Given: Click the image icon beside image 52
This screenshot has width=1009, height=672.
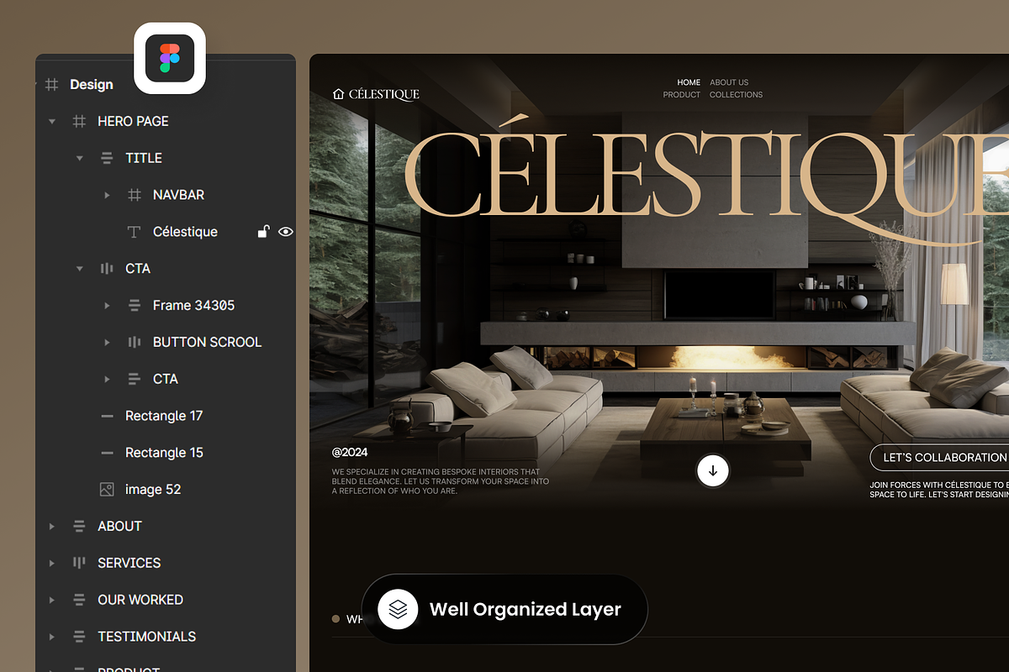Looking at the screenshot, I should point(107,489).
